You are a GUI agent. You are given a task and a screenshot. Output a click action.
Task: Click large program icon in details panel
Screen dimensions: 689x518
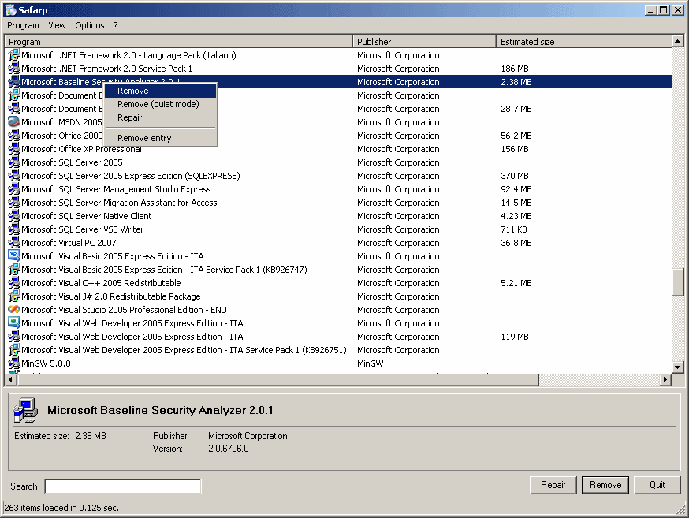(x=25, y=410)
